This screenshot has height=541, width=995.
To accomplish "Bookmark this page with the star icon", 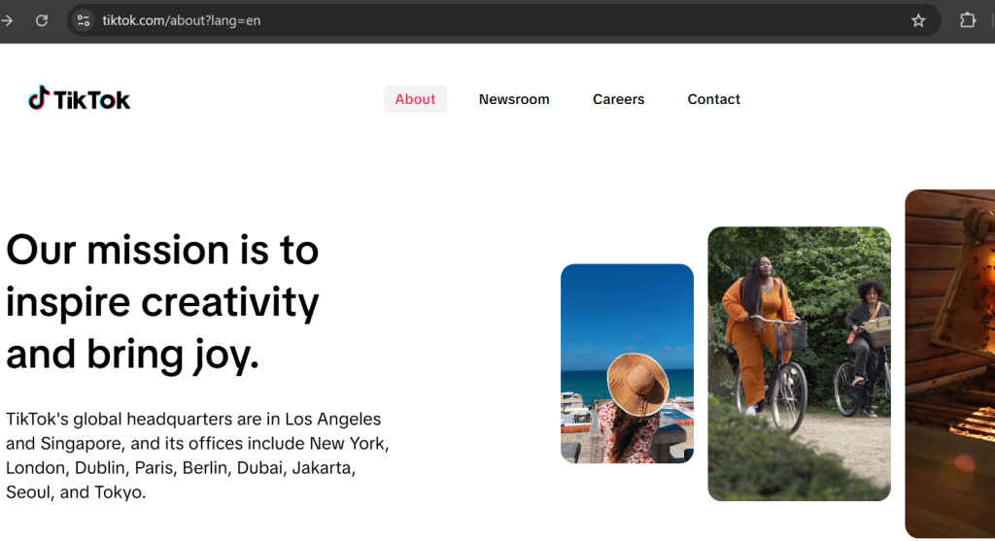I will point(918,20).
